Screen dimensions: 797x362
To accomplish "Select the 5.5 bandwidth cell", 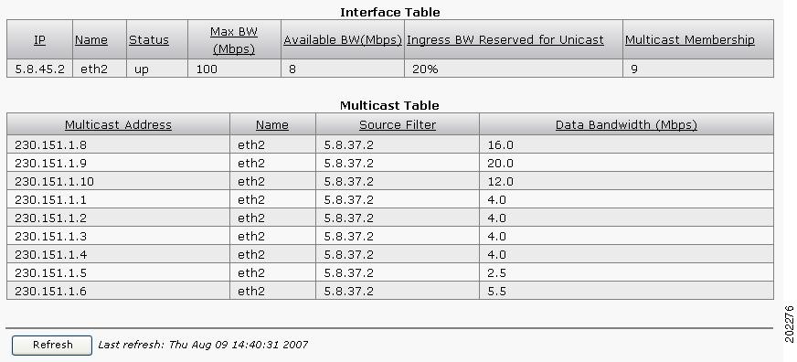I will 626,292.
